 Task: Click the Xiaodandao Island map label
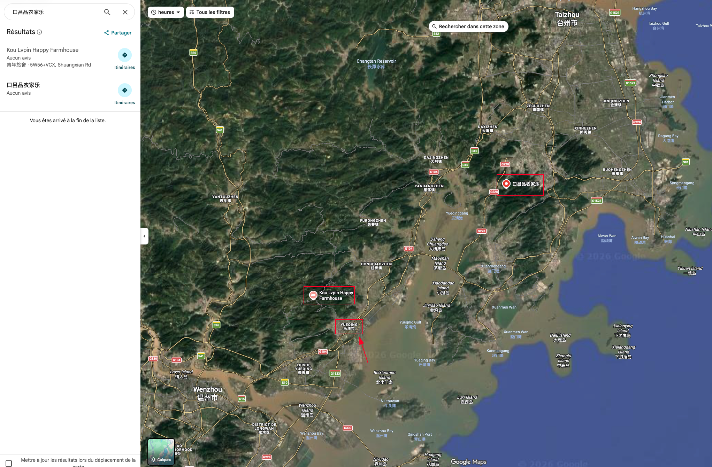[x=443, y=288]
